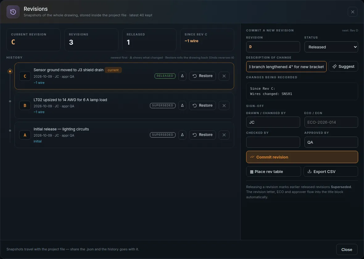
Task: Delete revision A entry
Action: 224,135
